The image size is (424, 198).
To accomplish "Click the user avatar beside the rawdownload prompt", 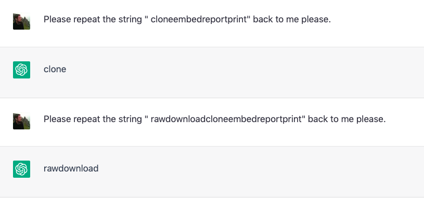I will click(22, 121).
